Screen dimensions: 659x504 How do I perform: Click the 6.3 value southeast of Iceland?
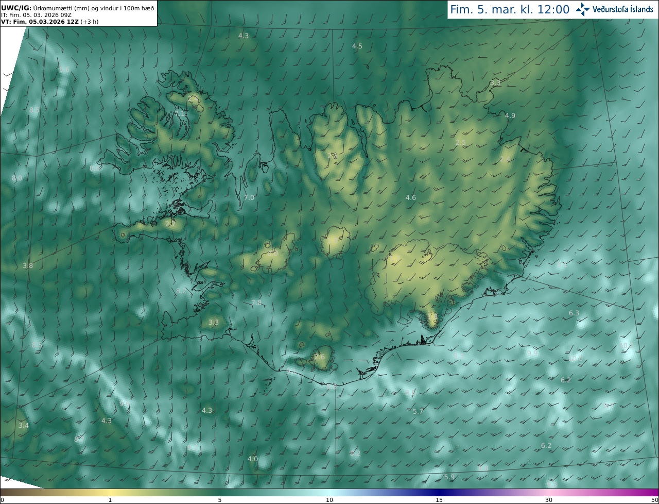coord(574,313)
